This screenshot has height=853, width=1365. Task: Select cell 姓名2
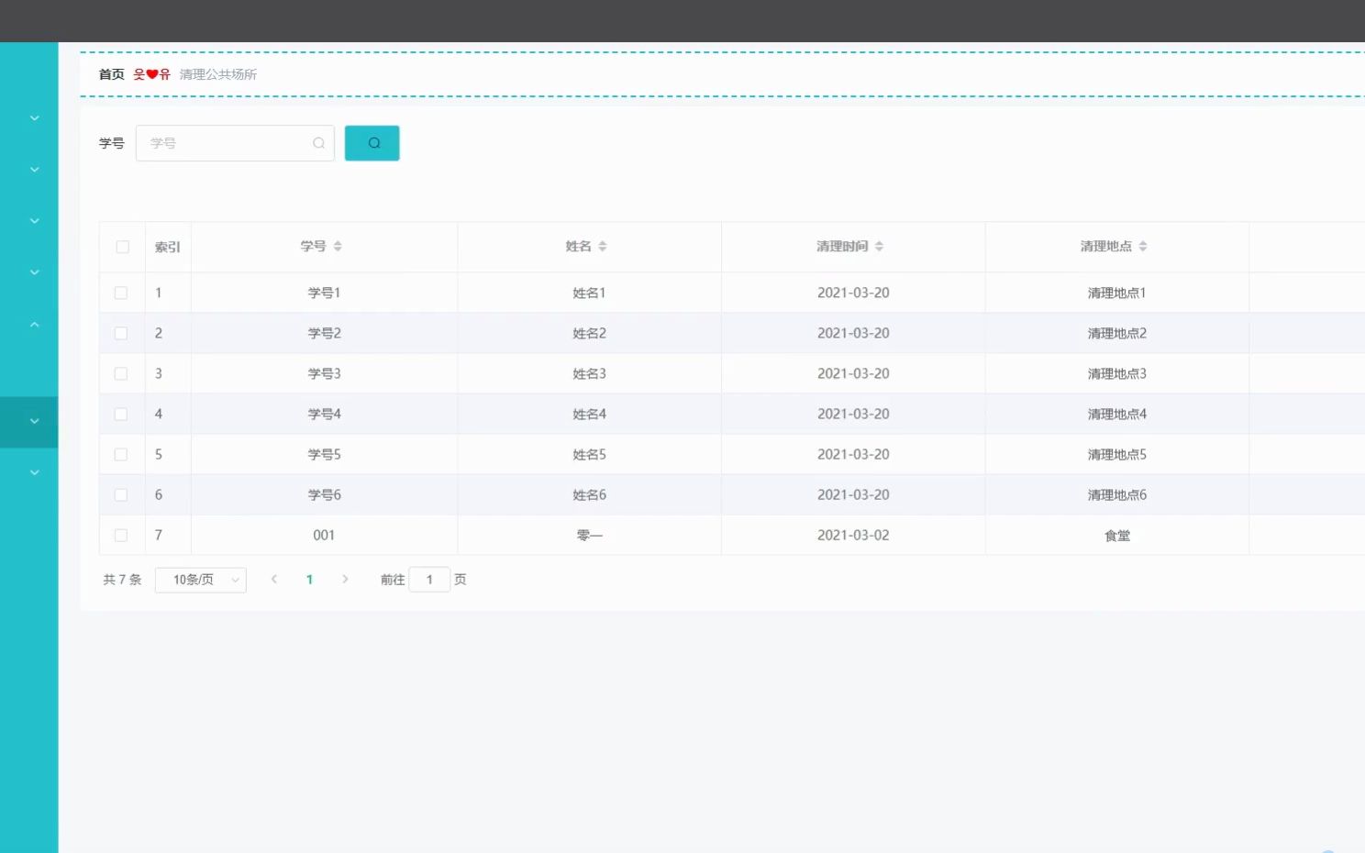(x=589, y=333)
